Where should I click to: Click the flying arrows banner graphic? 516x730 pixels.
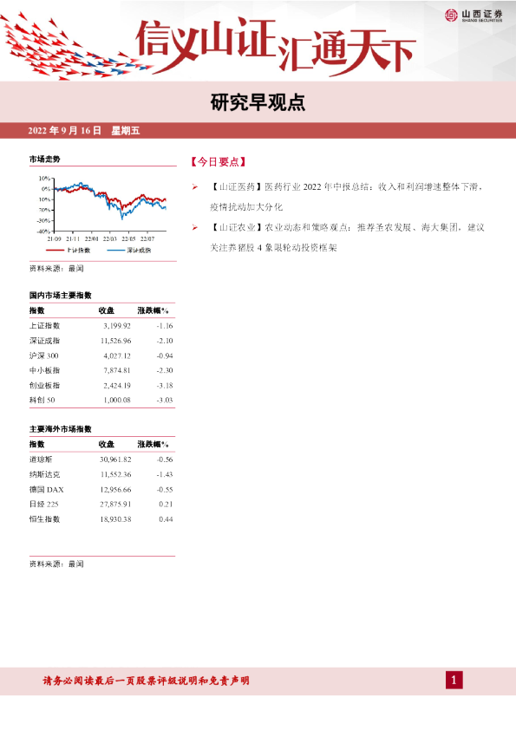75,49
